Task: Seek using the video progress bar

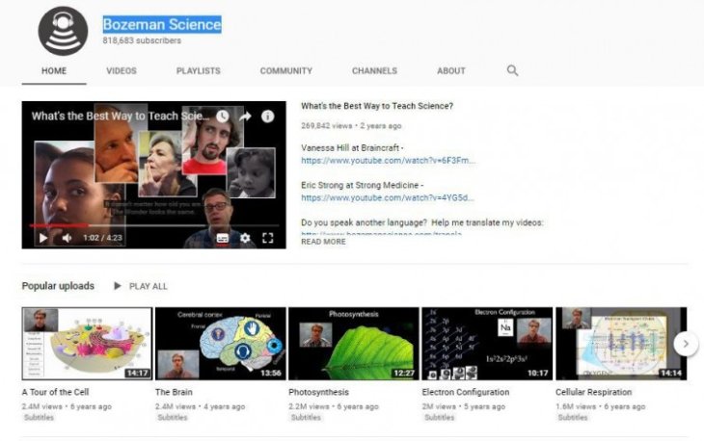Action: pos(154,225)
